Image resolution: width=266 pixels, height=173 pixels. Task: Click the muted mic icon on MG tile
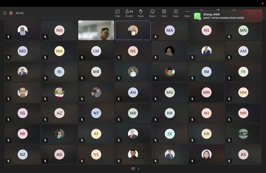[x=155, y=99]
